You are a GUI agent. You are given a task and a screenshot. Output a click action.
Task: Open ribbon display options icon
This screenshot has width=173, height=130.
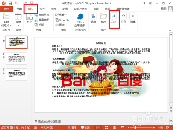click(151, 3)
